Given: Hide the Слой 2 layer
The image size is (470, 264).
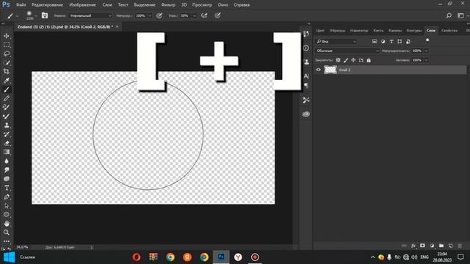Looking at the screenshot, I should coord(318,70).
